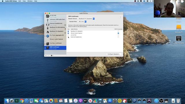
Task: Open Sample Rate dropdown
Action: coord(82,22)
